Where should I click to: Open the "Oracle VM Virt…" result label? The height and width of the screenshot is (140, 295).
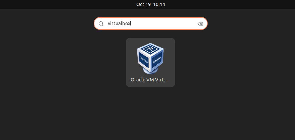pos(150,80)
